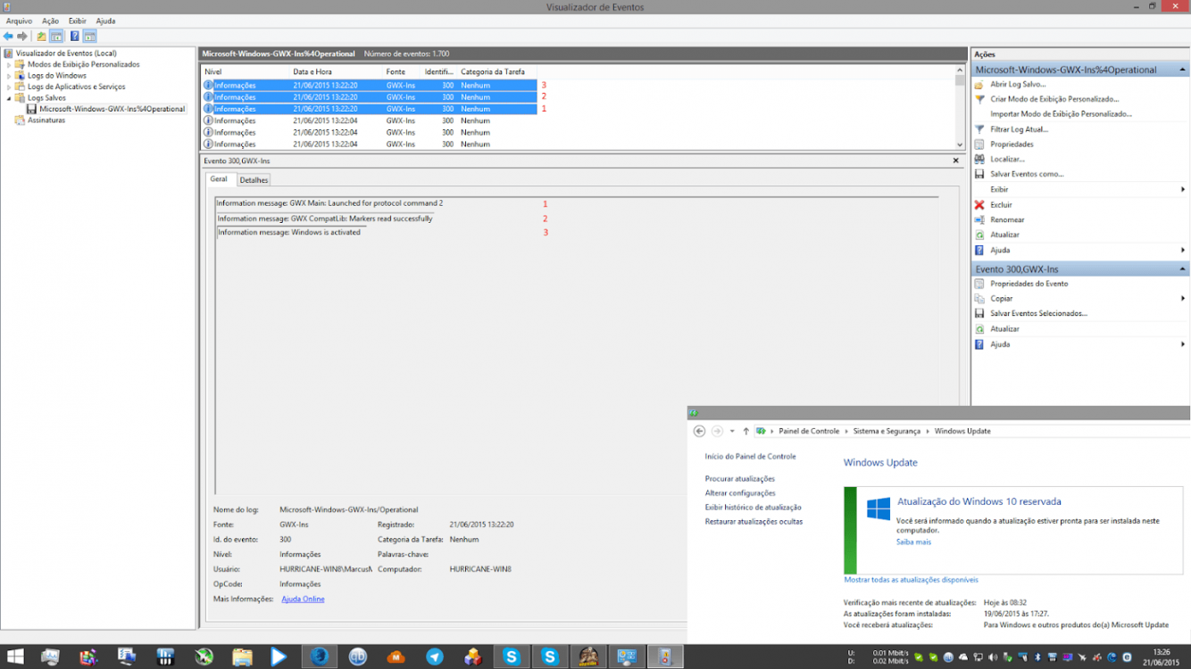Open Exibir histórico de atualização link
The height and width of the screenshot is (669, 1191).
pos(754,508)
